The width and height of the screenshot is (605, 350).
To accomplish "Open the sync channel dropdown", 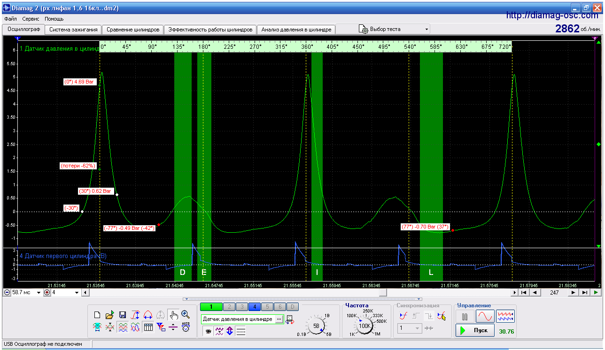I will [410, 328].
